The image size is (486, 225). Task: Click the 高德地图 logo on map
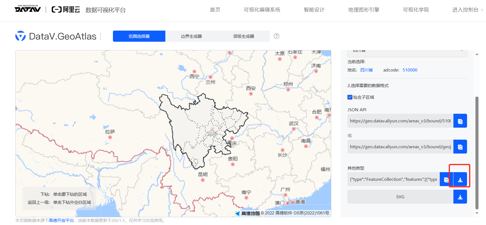[x=247, y=213]
